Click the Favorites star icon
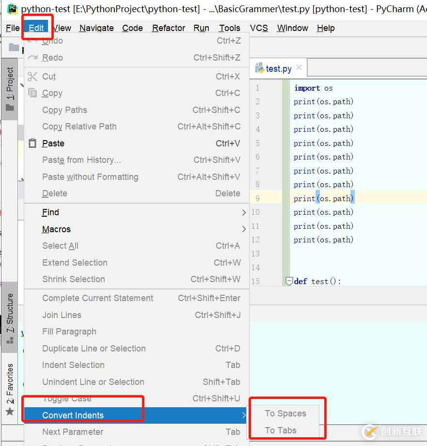 (10, 412)
